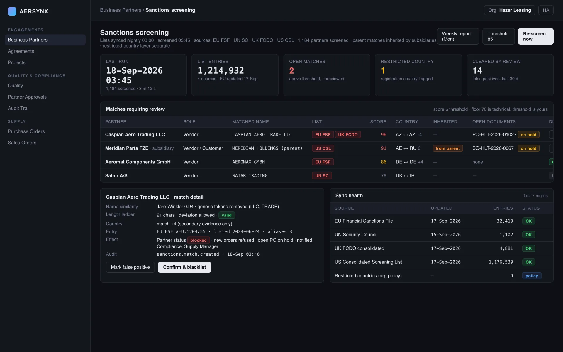Click the 1,176,539 entries value
Image resolution: width=563 pixels, height=352 pixels.
point(501,262)
